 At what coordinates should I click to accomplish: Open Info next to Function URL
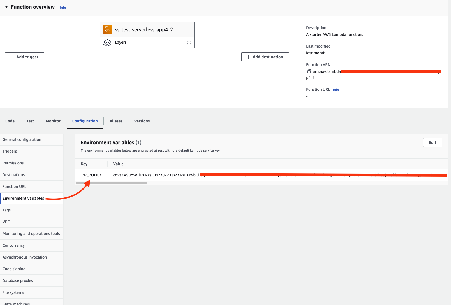pos(336,89)
